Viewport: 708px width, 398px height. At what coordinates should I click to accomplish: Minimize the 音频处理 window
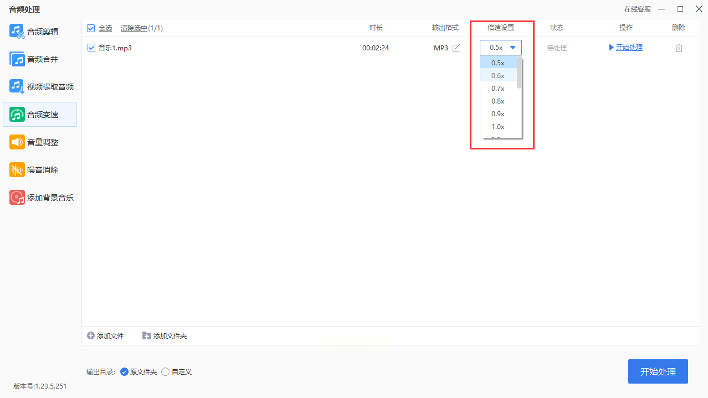[x=663, y=9]
